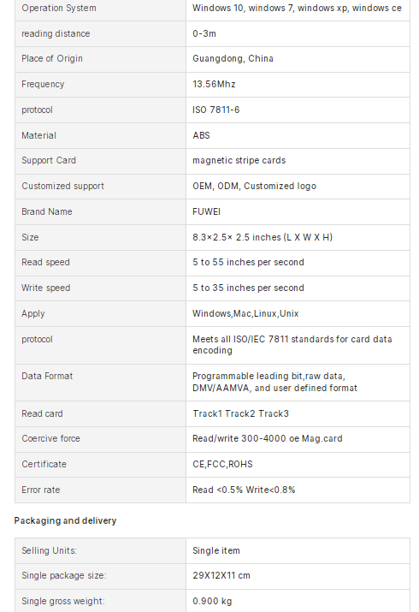Click the Write speed label
419x612 pixels.
46,288
